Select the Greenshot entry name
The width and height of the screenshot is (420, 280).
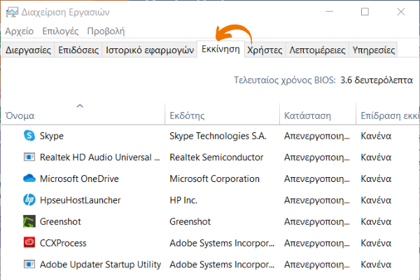(60, 222)
